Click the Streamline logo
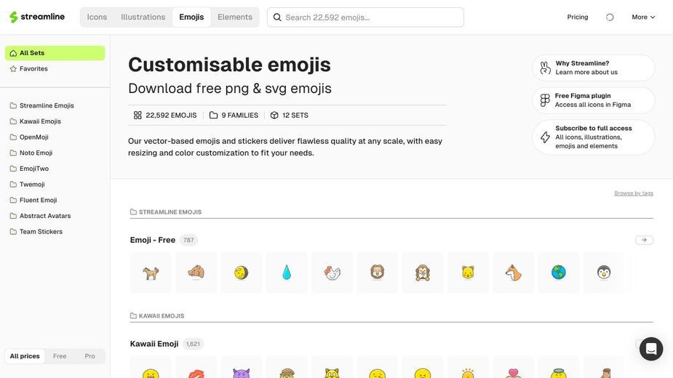Image resolution: width=673 pixels, height=378 pixels. pyautogui.click(x=37, y=17)
